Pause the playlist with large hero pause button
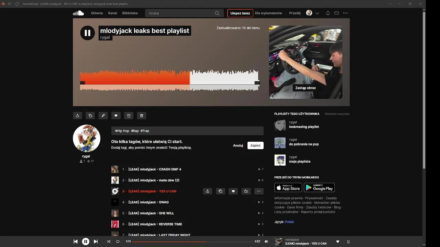Screen dimensions: 440x247 (87, 33)
